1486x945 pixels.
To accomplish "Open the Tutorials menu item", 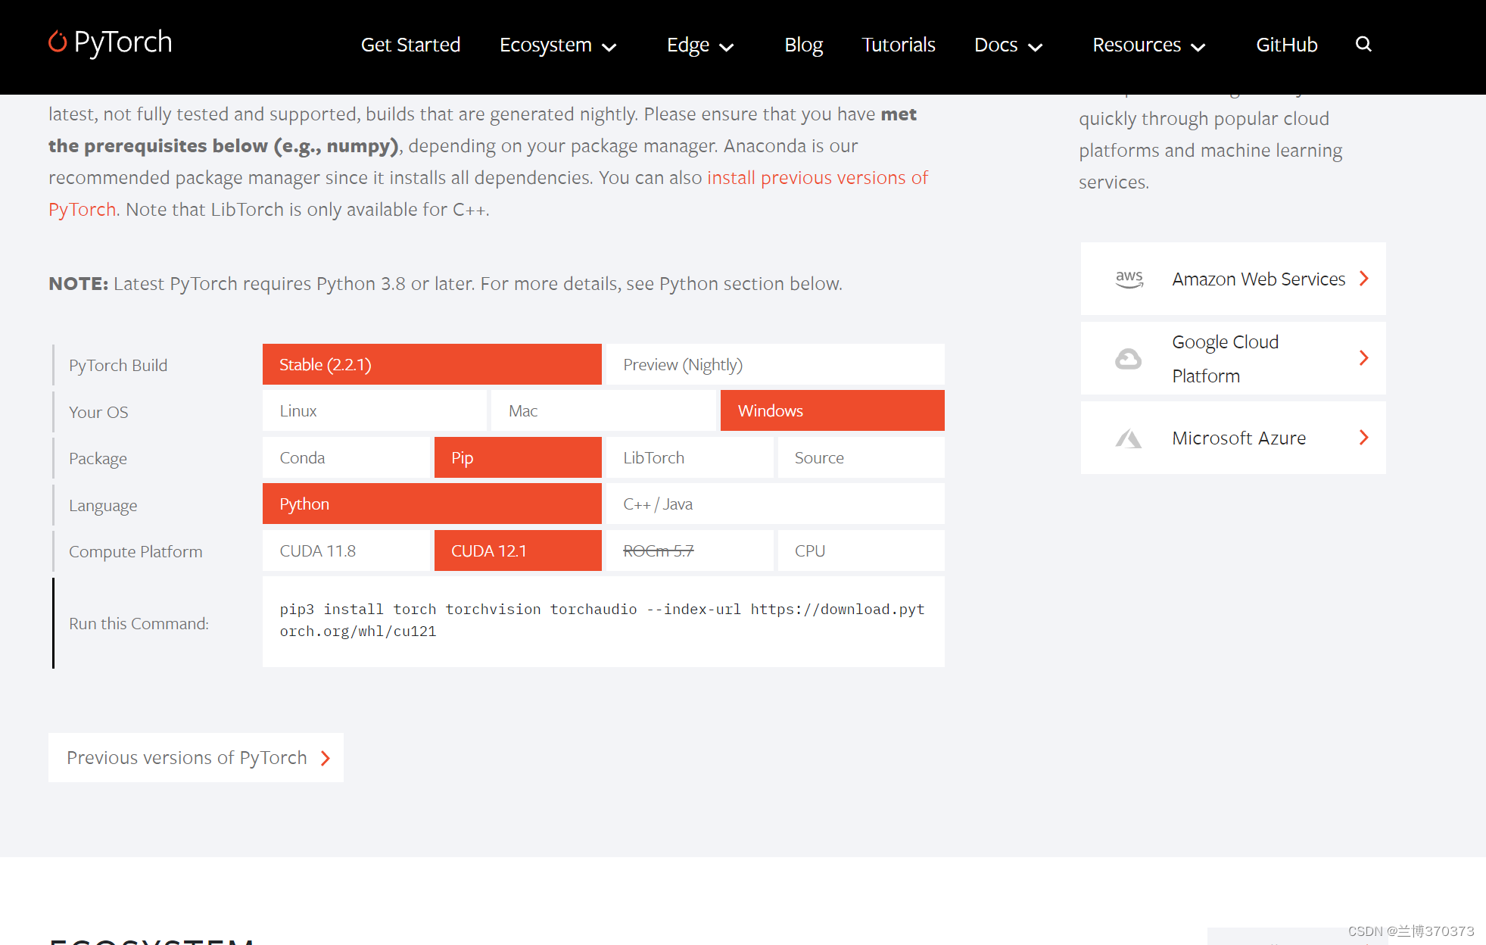I will pos(898,45).
